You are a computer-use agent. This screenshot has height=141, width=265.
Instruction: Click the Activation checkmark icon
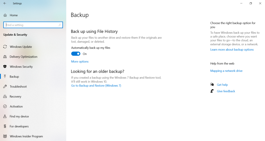click(5, 107)
